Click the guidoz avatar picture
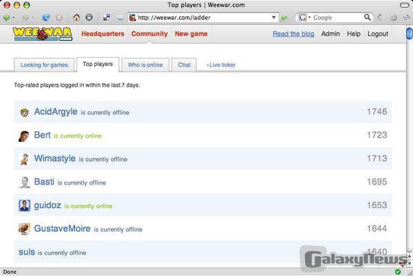413x276 pixels. point(24,205)
